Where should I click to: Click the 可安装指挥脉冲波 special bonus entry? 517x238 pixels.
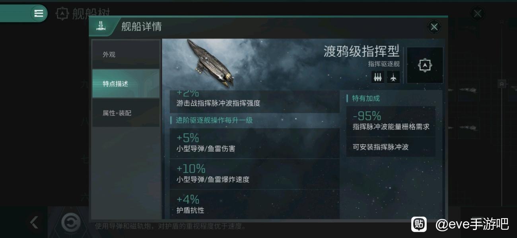(x=391, y=147)
